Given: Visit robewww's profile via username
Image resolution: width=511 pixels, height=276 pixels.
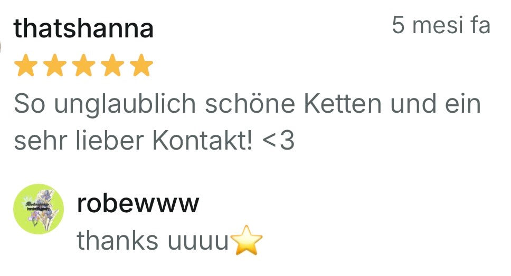Looking at the screenshot, I should [138, 204].
